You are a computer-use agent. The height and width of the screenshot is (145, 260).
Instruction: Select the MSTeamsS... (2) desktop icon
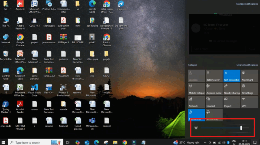coord(92,124)
